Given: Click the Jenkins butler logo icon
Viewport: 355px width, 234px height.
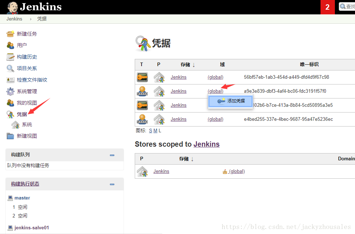Looking at the screenshot, I should coord(12,8).
